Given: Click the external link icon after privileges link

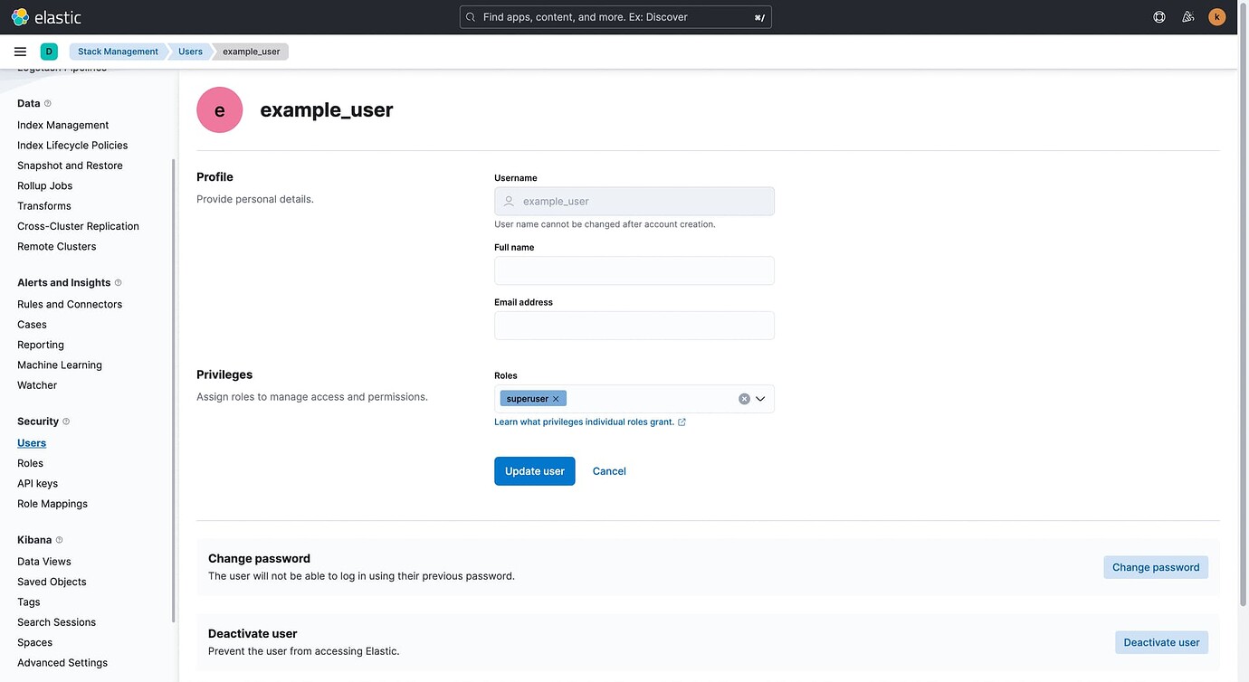Looking at the screenshot, I should [681, 422].
